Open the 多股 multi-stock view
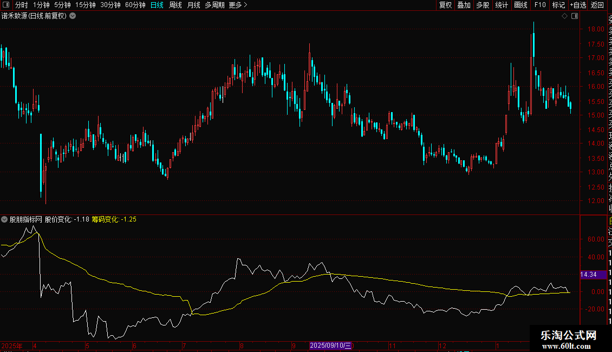Viewport: 612px width, 352px height. coord(483,5)
